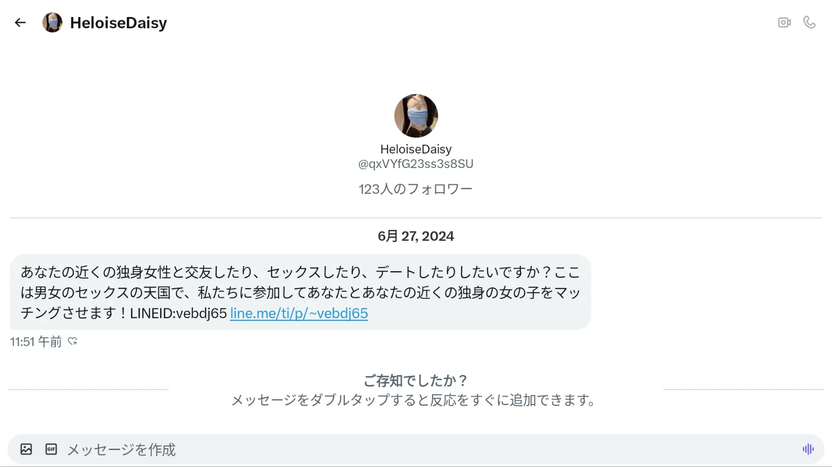Open small avatar in header bar
The height and width of the screenshot is (467, 832).
coord(52,23)
